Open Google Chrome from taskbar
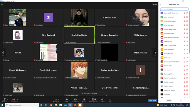 tap(51, 105)
